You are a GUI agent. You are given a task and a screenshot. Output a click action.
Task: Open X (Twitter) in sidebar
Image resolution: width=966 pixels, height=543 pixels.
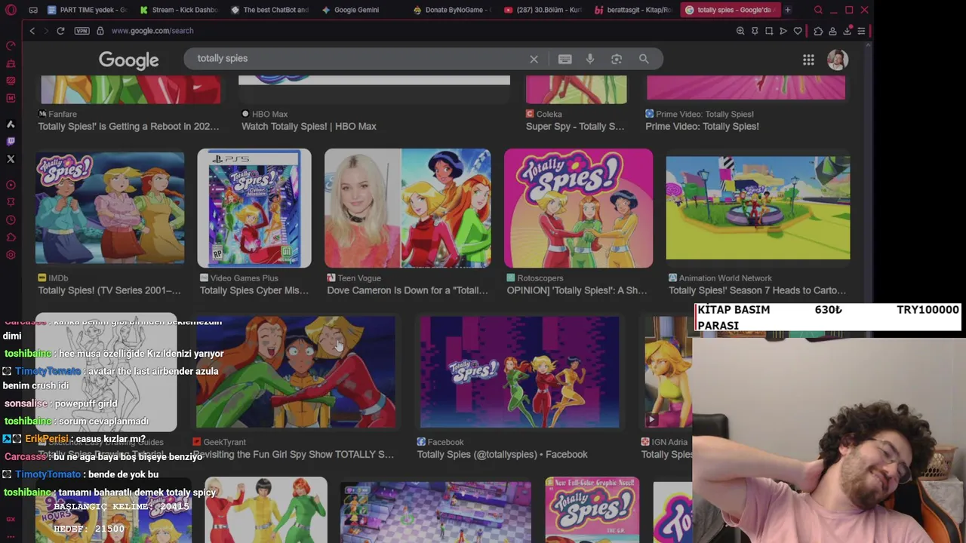click(x=11, y=159)
